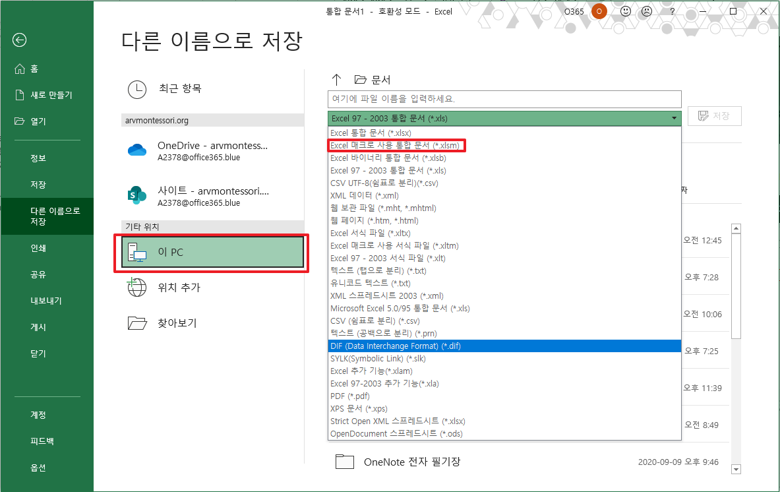Select CSV UTF-8(쉼표로 분리) format
The width and height of the screenshot is (780, 492).
(x=504, y=183)
